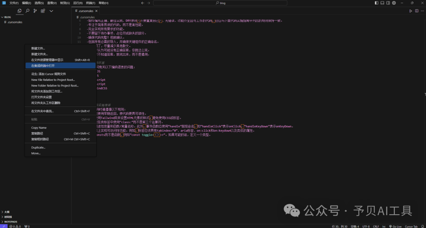Image resolution: width=426 pixels, height=228 pixels.
Task: Select 在文件资源管理器中显示 menu entry
Action: pyautogui.click(x=60, y=60)
